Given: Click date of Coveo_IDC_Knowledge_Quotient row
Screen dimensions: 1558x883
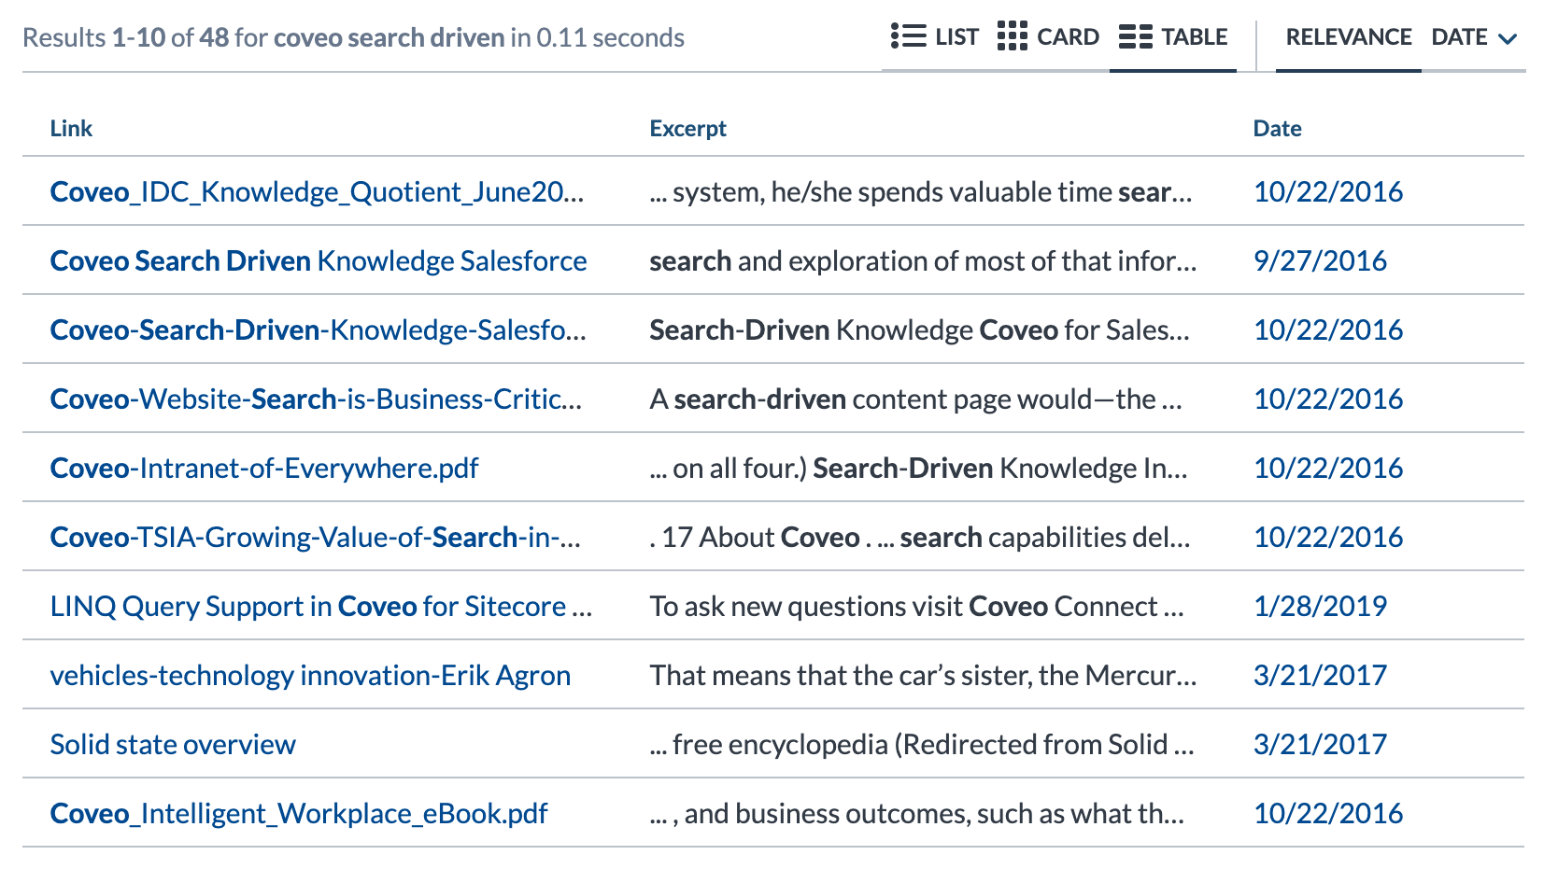Looking at the screenshot, I should coord(1328,191).
